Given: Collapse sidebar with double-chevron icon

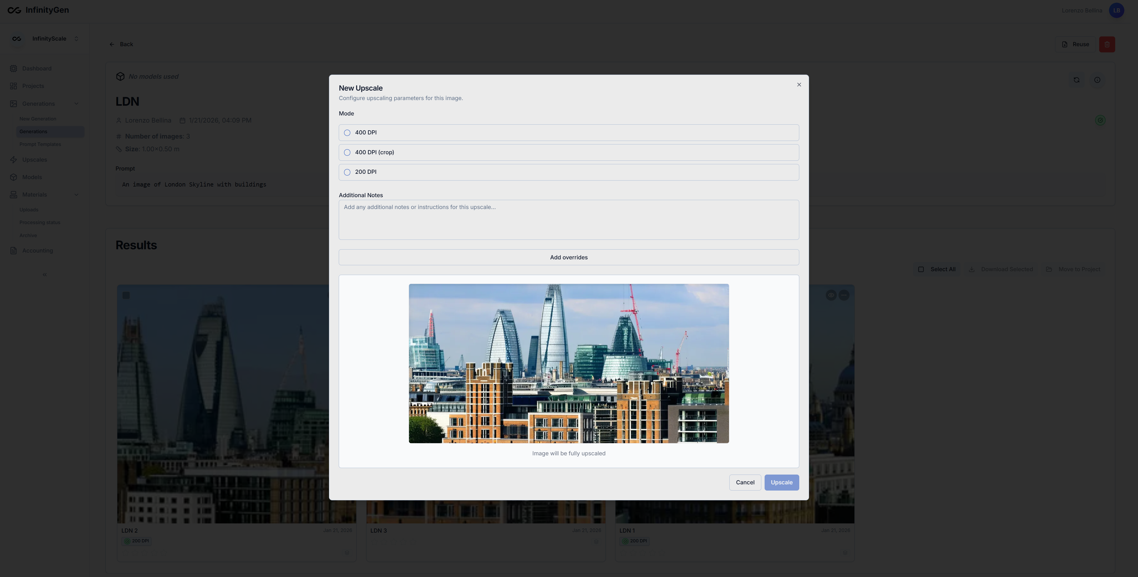Looking at the screenshot, I should pos(45,275).
